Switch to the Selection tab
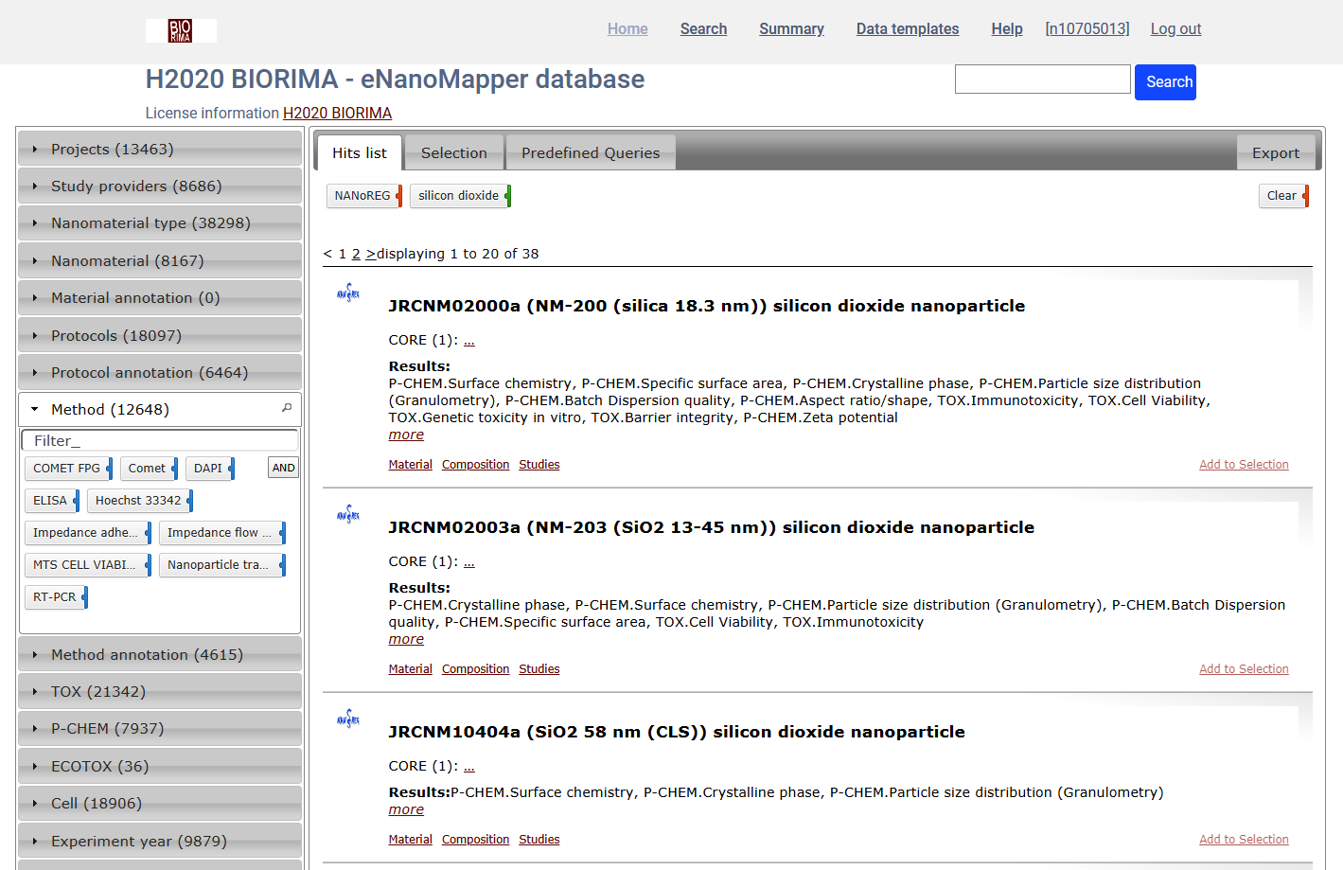The width and height of the screenshot is (1343, 870). (x=453, y=153)
